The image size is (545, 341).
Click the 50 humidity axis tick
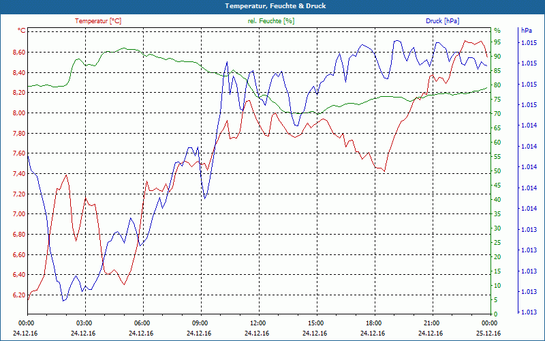[497, 171]
